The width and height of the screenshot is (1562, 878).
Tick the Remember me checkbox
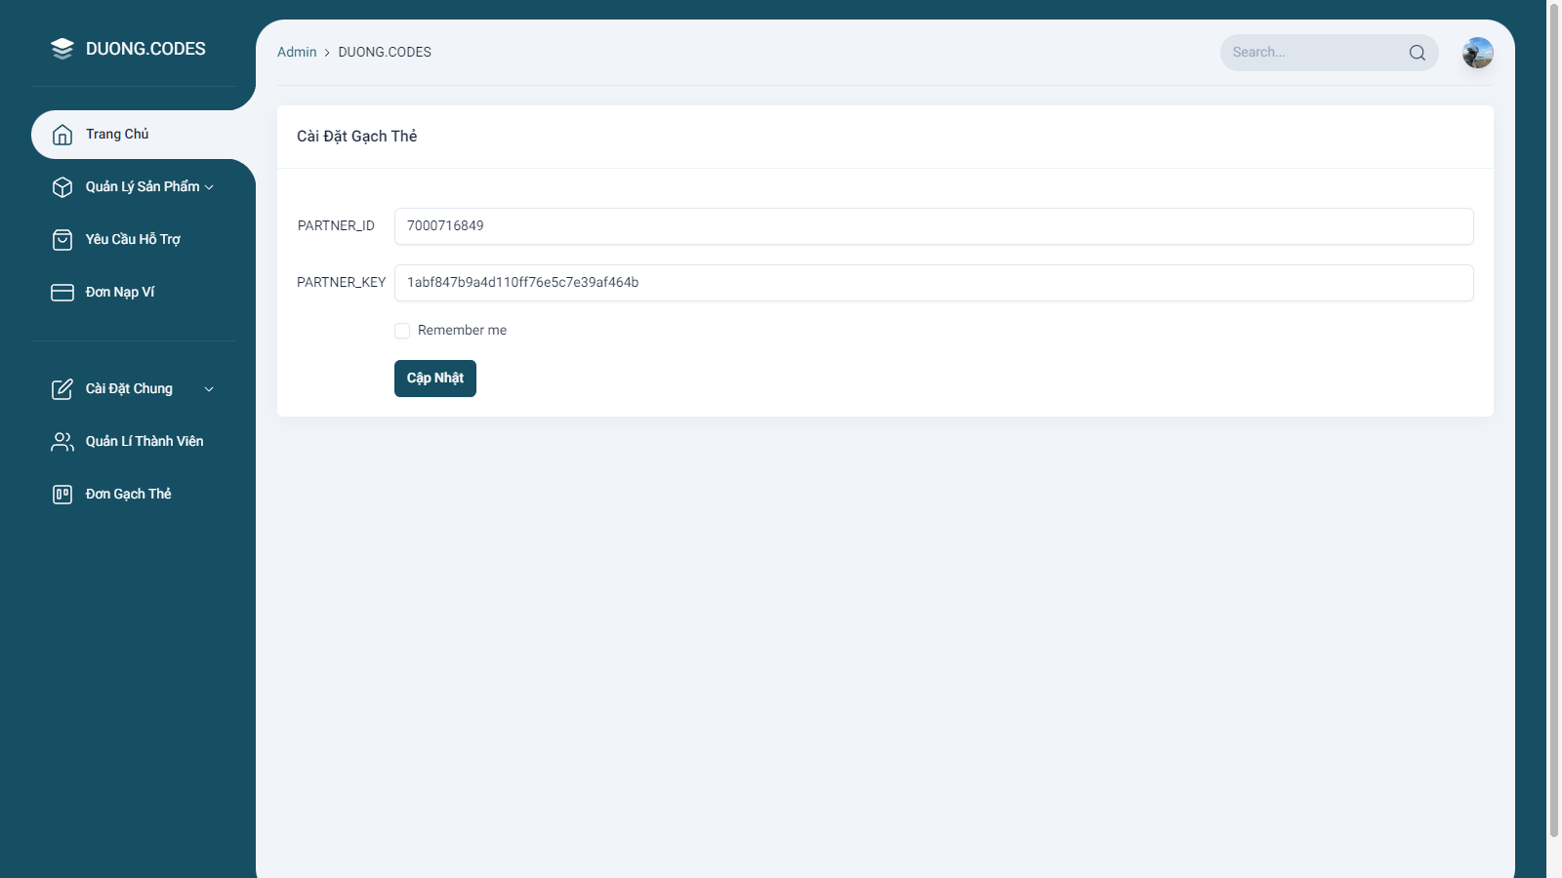tap(402, 331)
